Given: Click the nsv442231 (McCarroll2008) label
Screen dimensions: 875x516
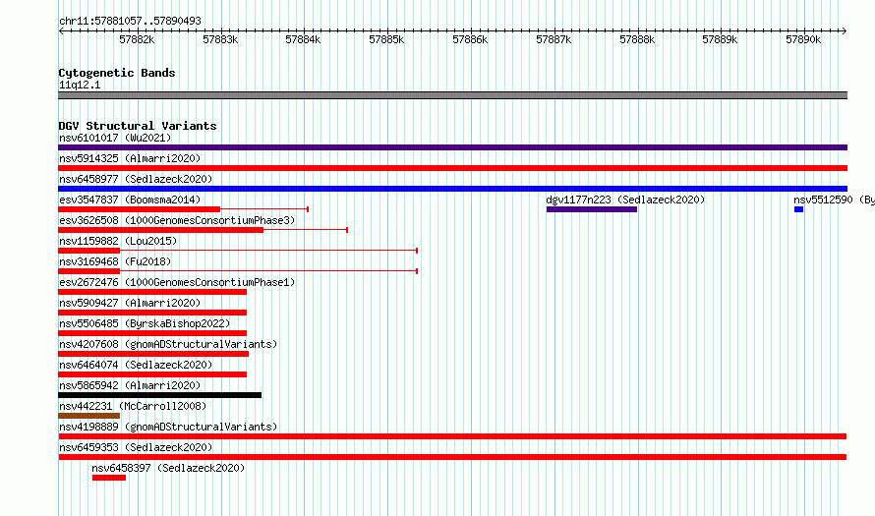Looking at the screenshot, I should 133,406.
